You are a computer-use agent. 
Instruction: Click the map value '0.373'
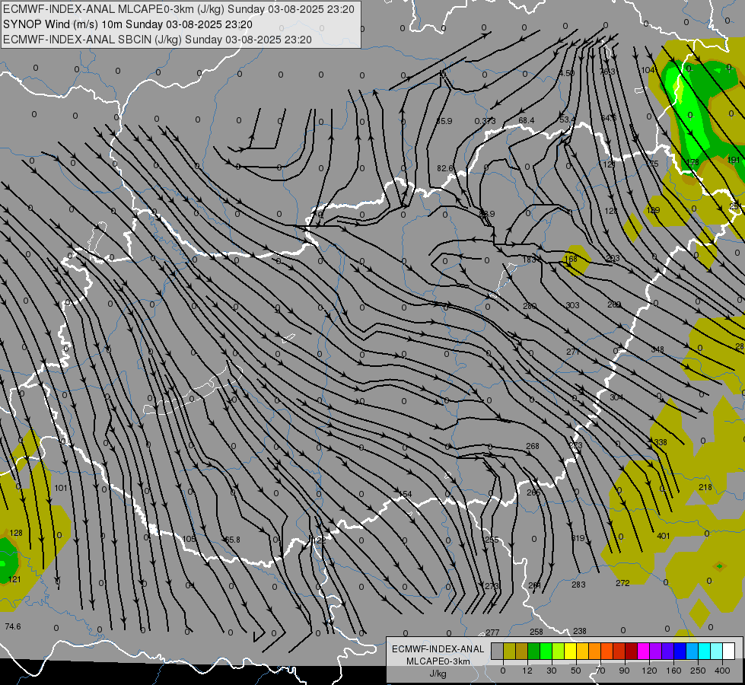[485, 121]
